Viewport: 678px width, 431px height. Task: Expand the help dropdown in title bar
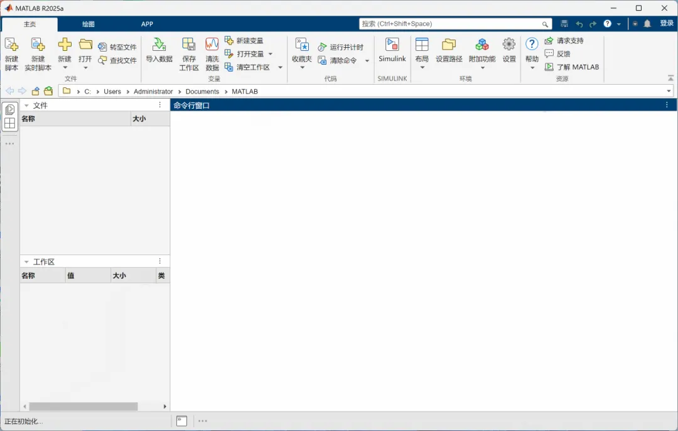pyautogui.click(x=619, y=25)
